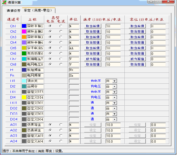Image resolution: width=177 pixels, height=156 pixels.
Task: Edit the Ch2 full-scale value 10
Action: coord(113,32)
